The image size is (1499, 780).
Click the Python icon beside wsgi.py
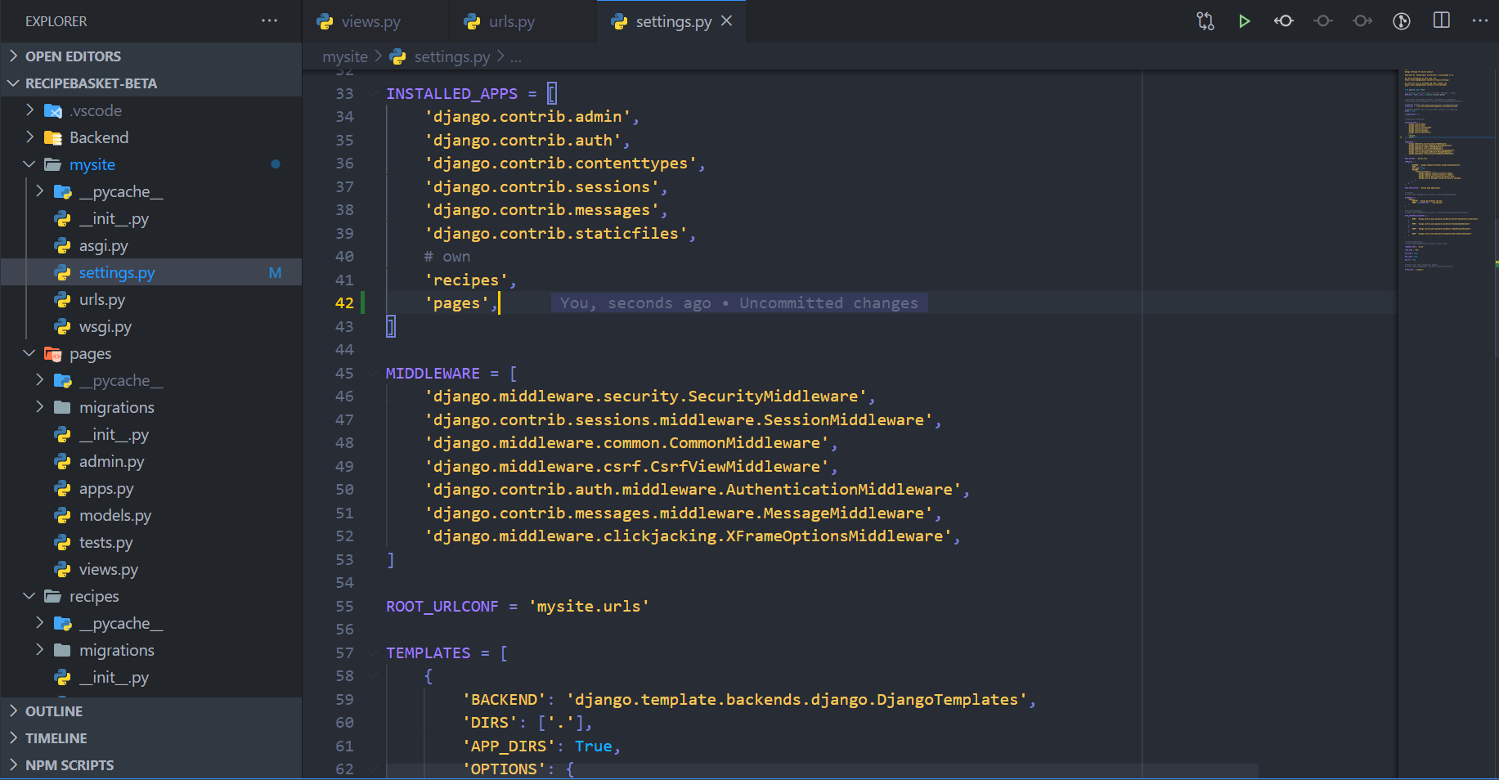click(x=63, y=326)
